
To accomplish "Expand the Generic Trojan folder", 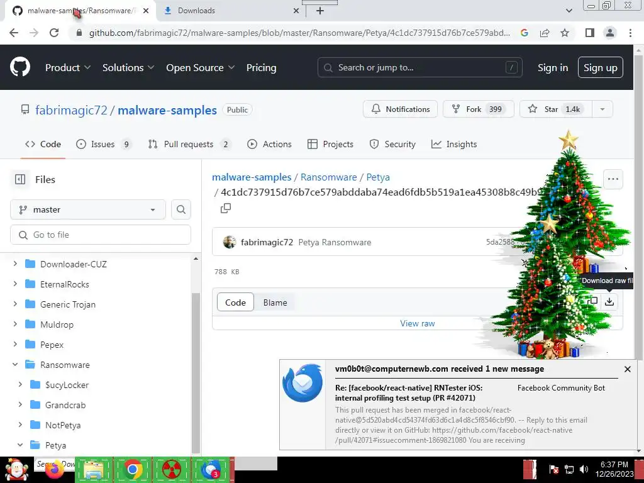I will pyautogui.click(x=15, y=304).
